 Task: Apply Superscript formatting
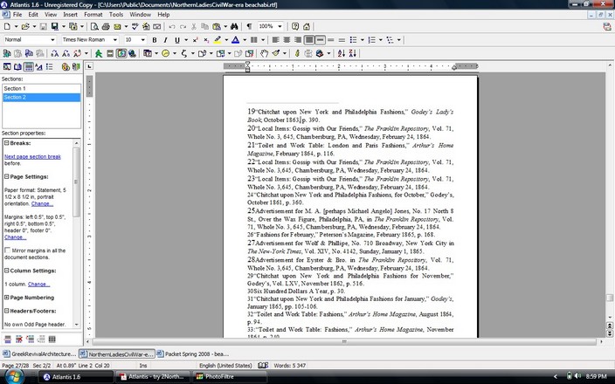coord(195,40)
